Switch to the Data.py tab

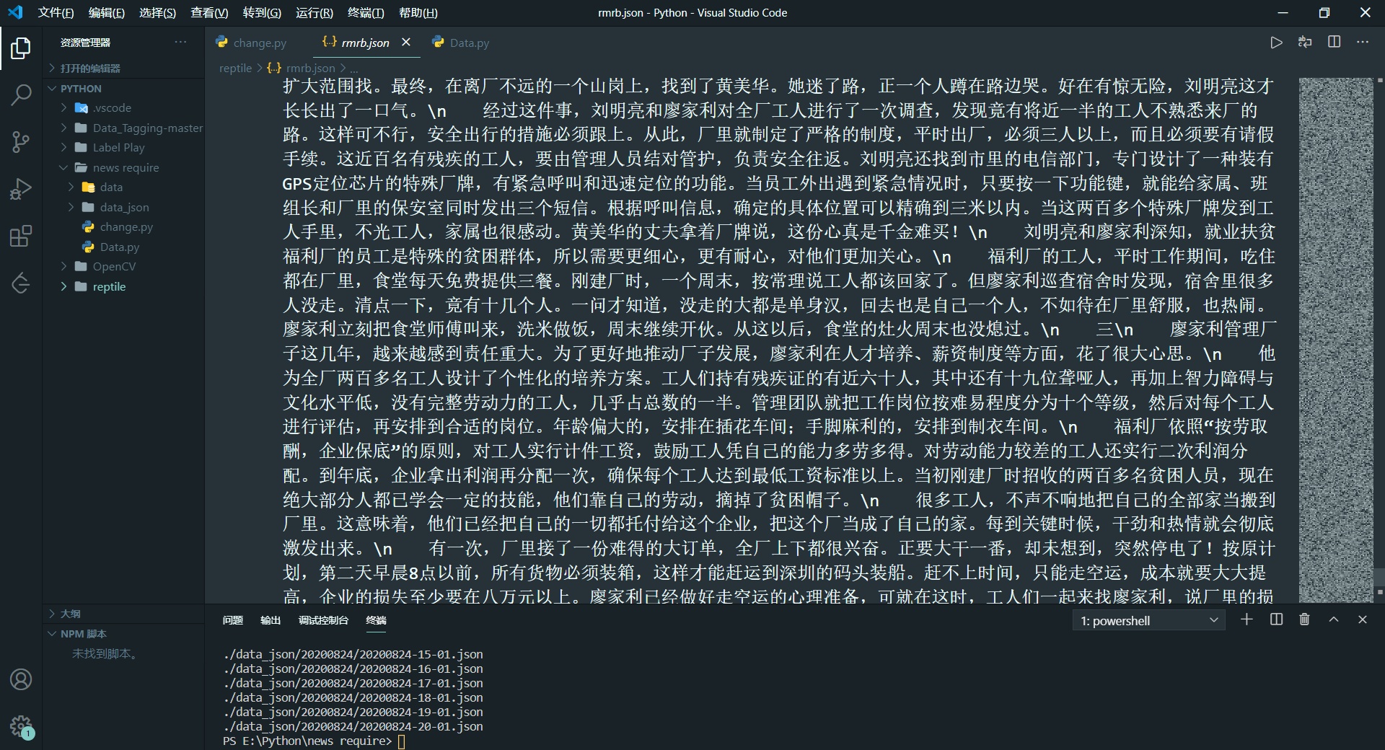(x=467, y=43)
